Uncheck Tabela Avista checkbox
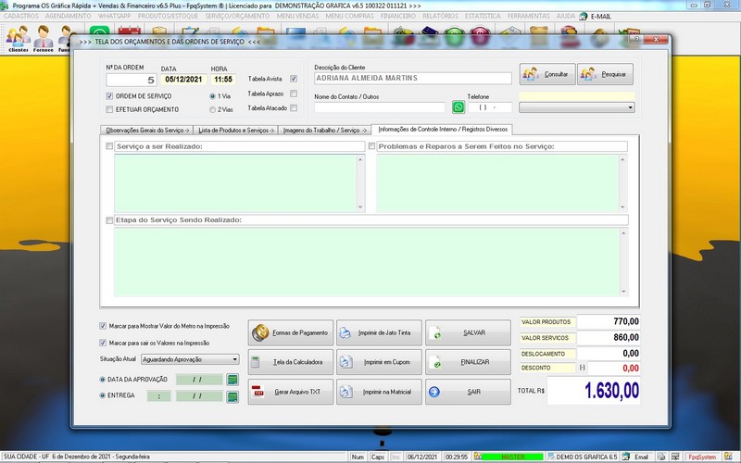741x463 pixels. point(294,79)
